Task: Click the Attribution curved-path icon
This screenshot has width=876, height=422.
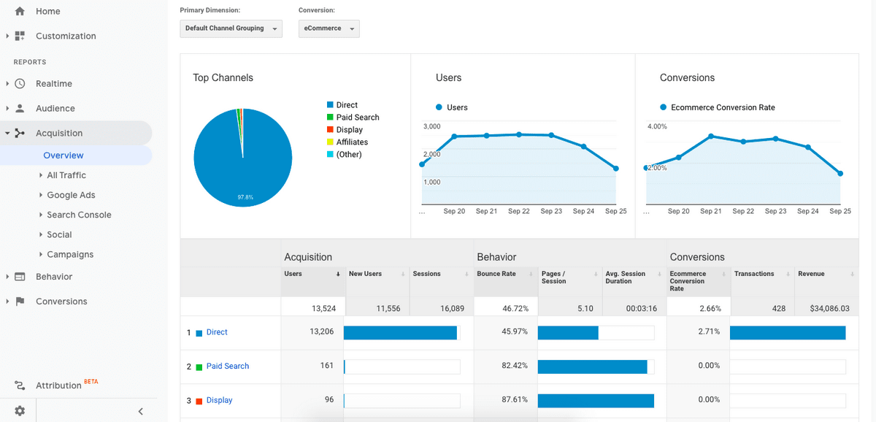Action: point(20,385)
